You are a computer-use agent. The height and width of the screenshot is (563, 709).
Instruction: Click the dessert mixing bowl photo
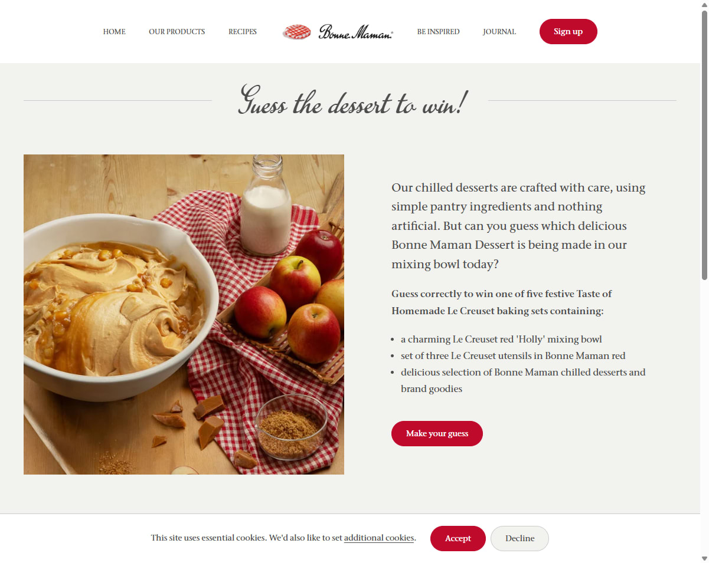click(x=184, y=314)
